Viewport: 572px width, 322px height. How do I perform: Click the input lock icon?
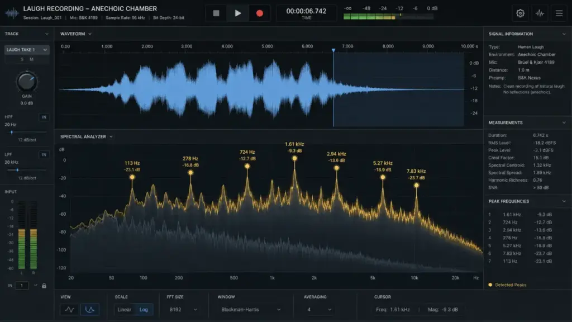(44, 286)
